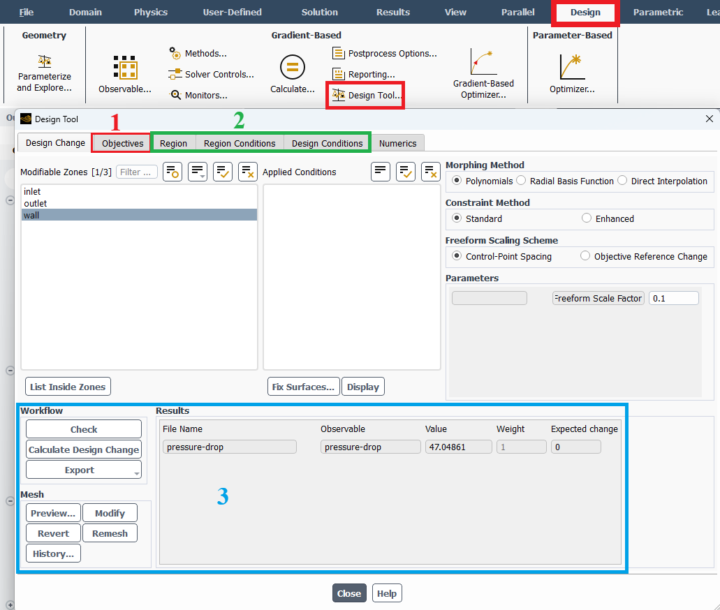720x610 pixels.
Task: Select Radial Basis Function morphing method
Action: point(522,181)
